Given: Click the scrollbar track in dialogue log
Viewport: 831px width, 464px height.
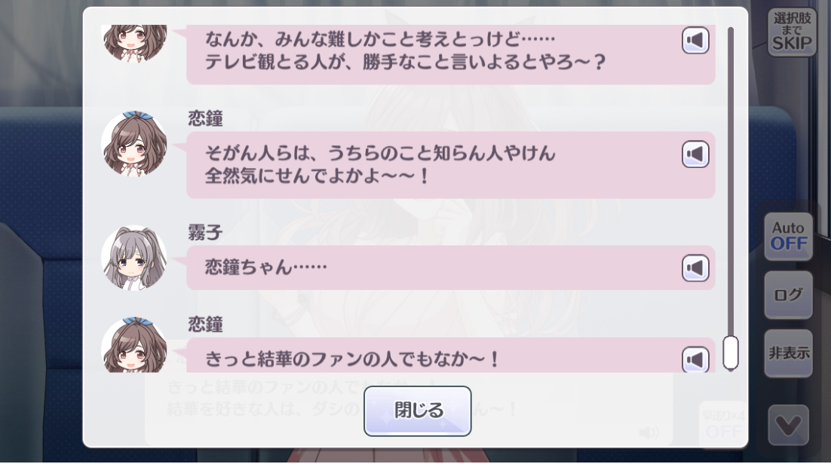Looking at the screenshot, I should (x=731, y=180).
